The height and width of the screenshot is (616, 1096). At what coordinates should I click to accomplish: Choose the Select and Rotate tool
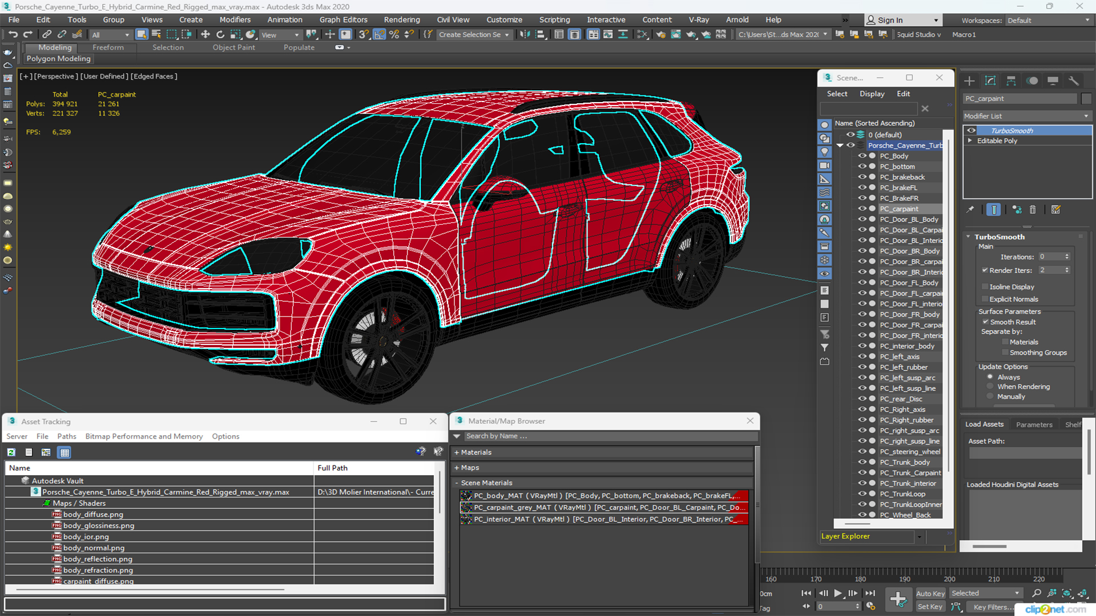220,35
